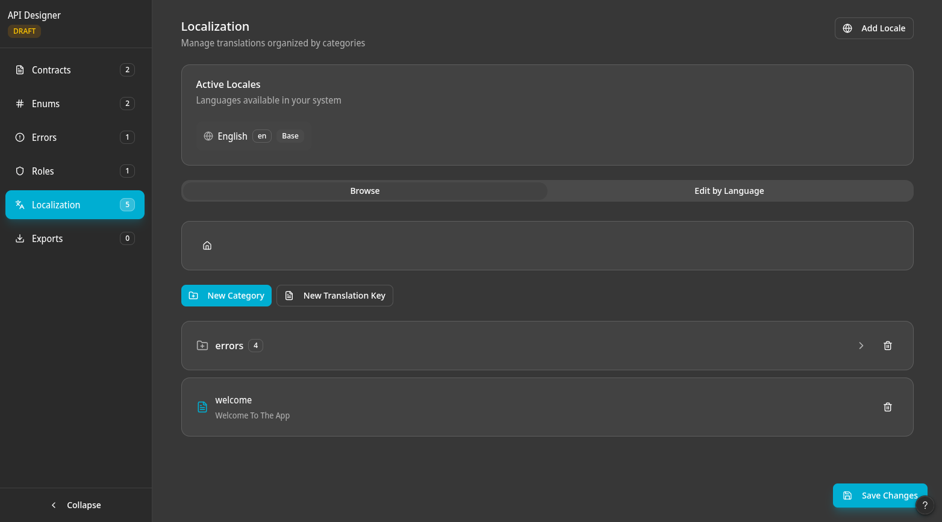Click the Roles shield icon
942x522 pixels.
tap(20, 171)
